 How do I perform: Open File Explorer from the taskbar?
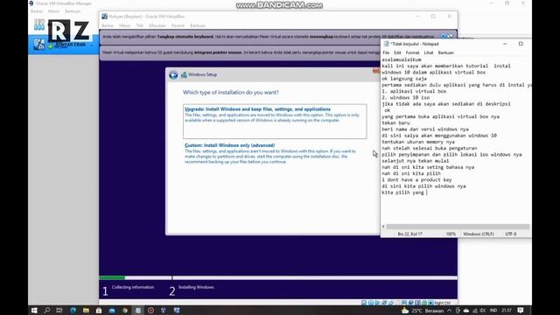pos(86,311)
